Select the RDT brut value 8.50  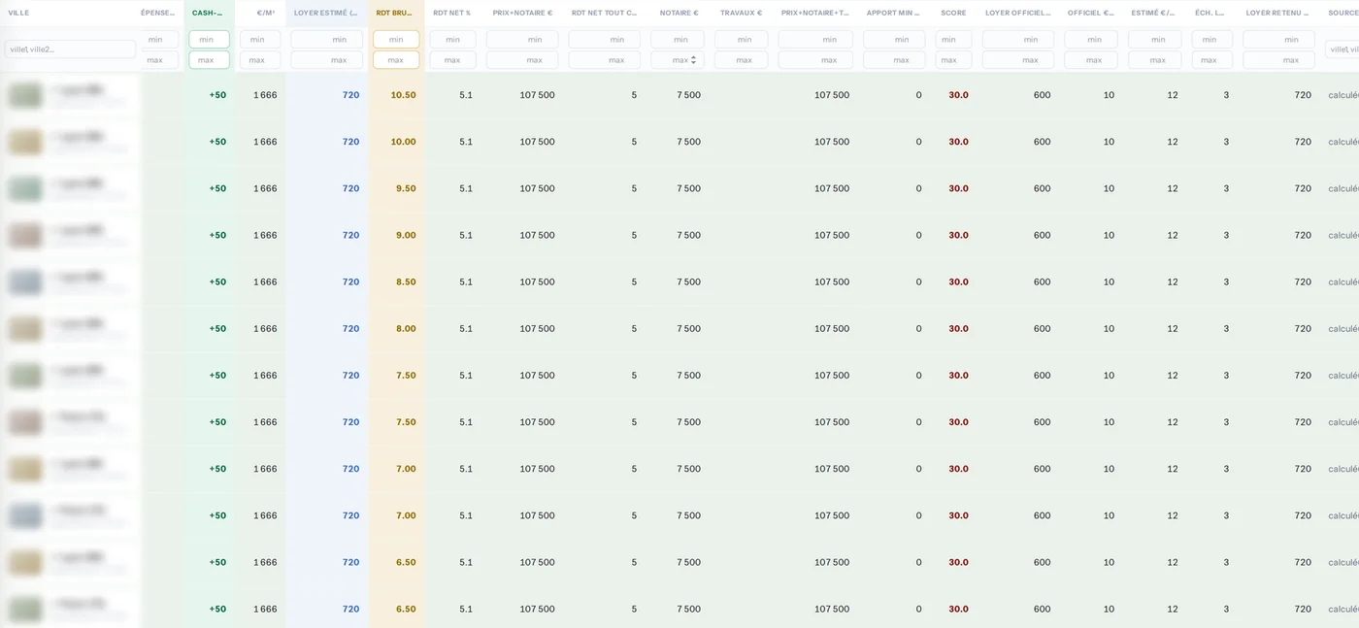[406, 281]
